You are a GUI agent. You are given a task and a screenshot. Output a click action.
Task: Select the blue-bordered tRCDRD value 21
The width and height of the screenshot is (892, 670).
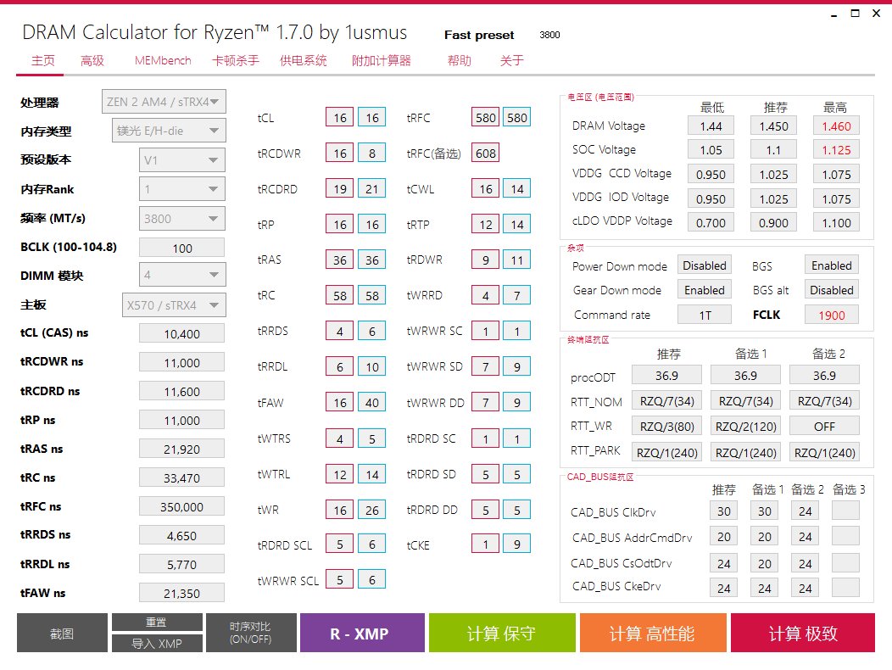coord(372,188)
